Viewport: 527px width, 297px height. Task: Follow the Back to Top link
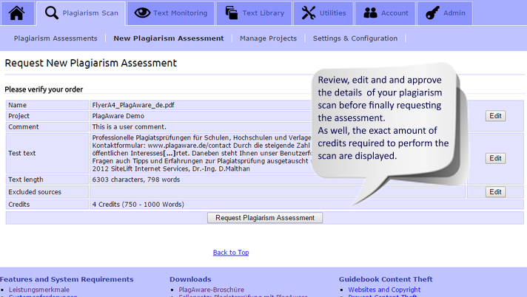(x=231, y=253)
